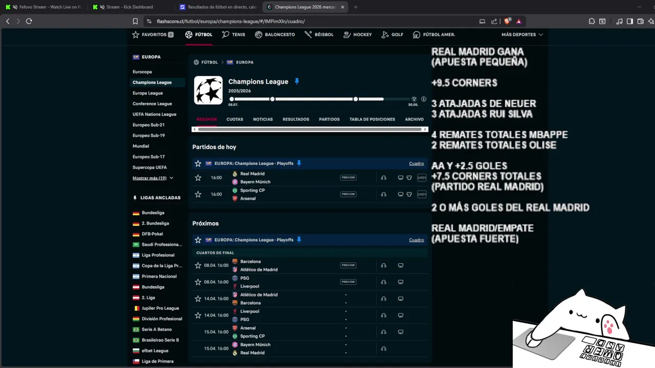The height and width of the screenshot is (368, 655).
Task: Share this page from address bar
Action: click(x=494, y=21)
